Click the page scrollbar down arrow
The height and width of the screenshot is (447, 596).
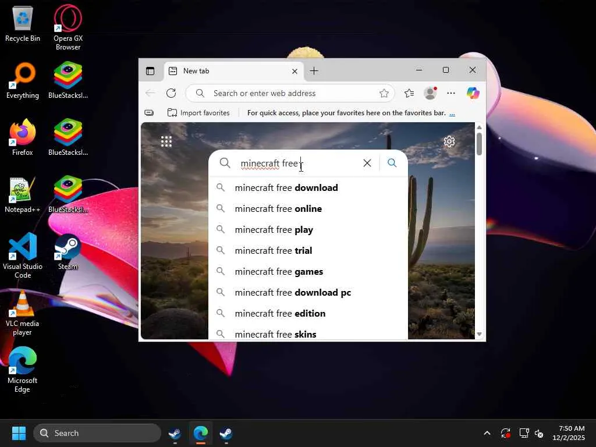[480, 334]
